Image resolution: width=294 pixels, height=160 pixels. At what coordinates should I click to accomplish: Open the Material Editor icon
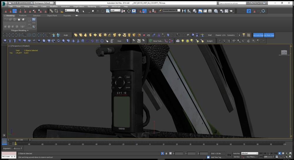point(216,11)
